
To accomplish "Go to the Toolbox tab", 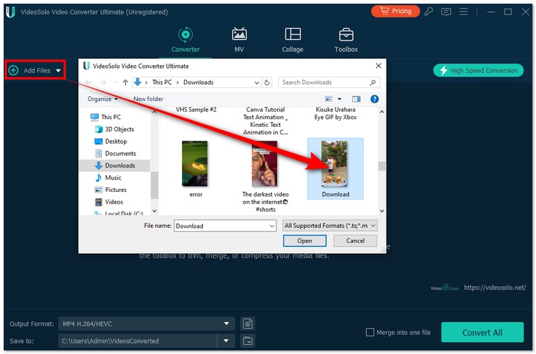I will click(x=346, y=40).
